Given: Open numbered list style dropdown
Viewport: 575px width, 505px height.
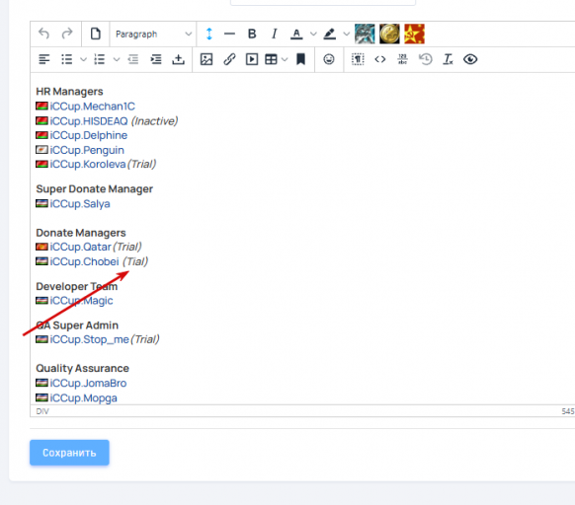Looking at the screenshot, I should point(117,59).
